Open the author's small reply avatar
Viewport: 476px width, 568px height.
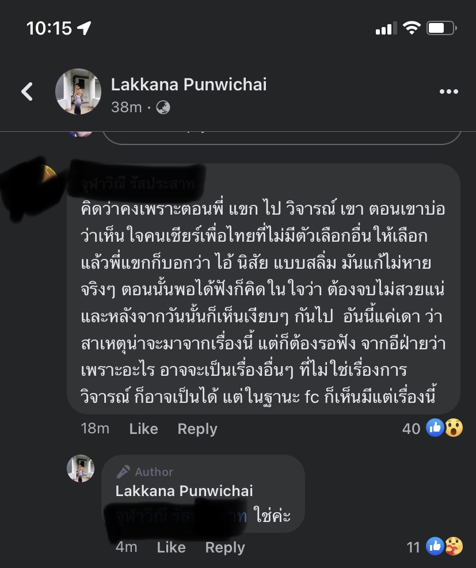point(81,468)
